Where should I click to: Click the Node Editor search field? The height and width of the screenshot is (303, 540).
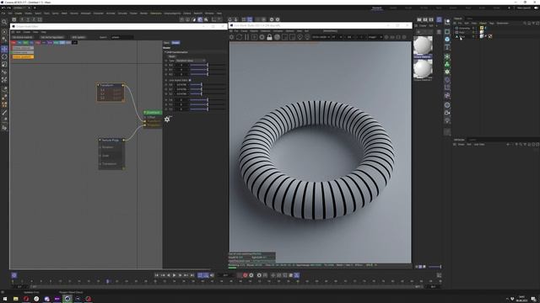click(121, 37)
